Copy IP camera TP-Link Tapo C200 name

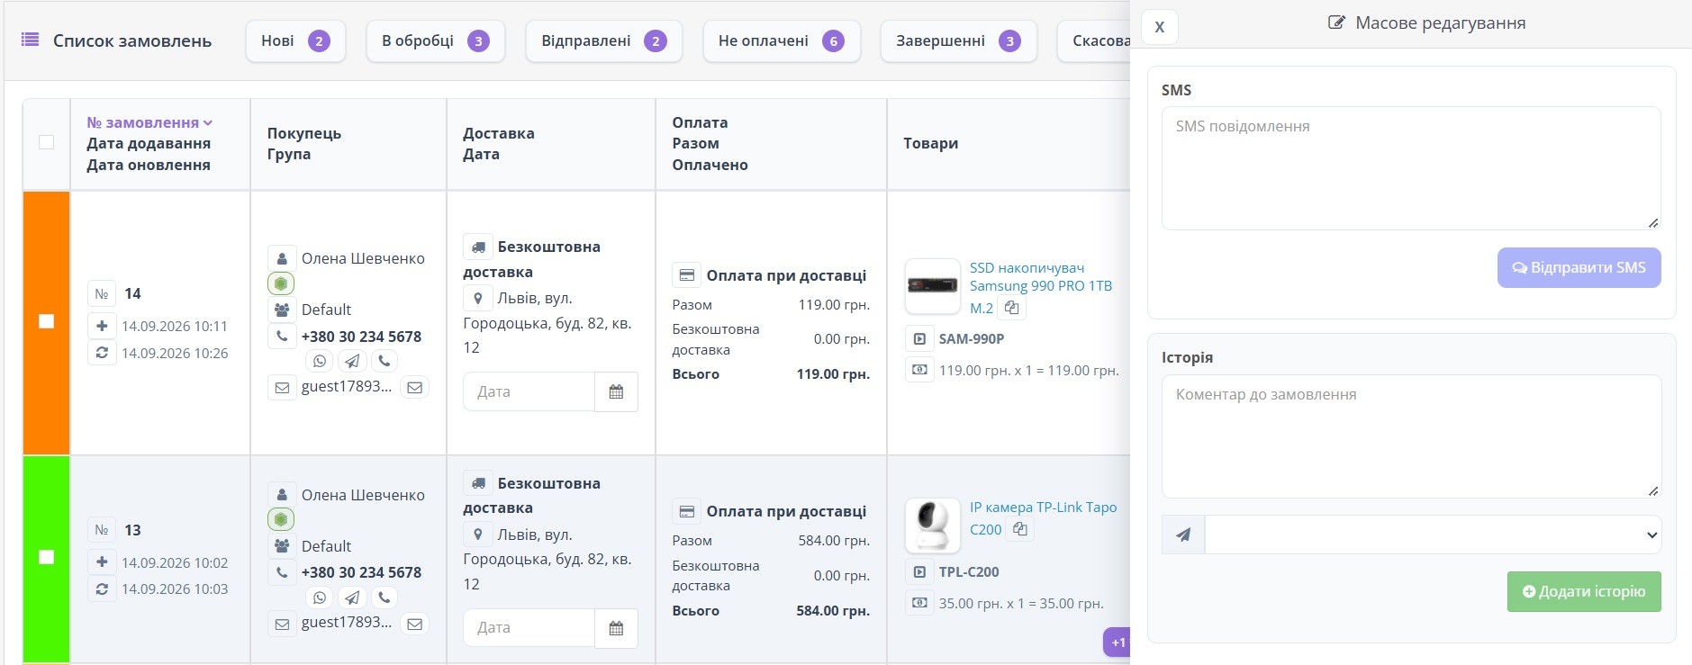(x=1020, y=529)
